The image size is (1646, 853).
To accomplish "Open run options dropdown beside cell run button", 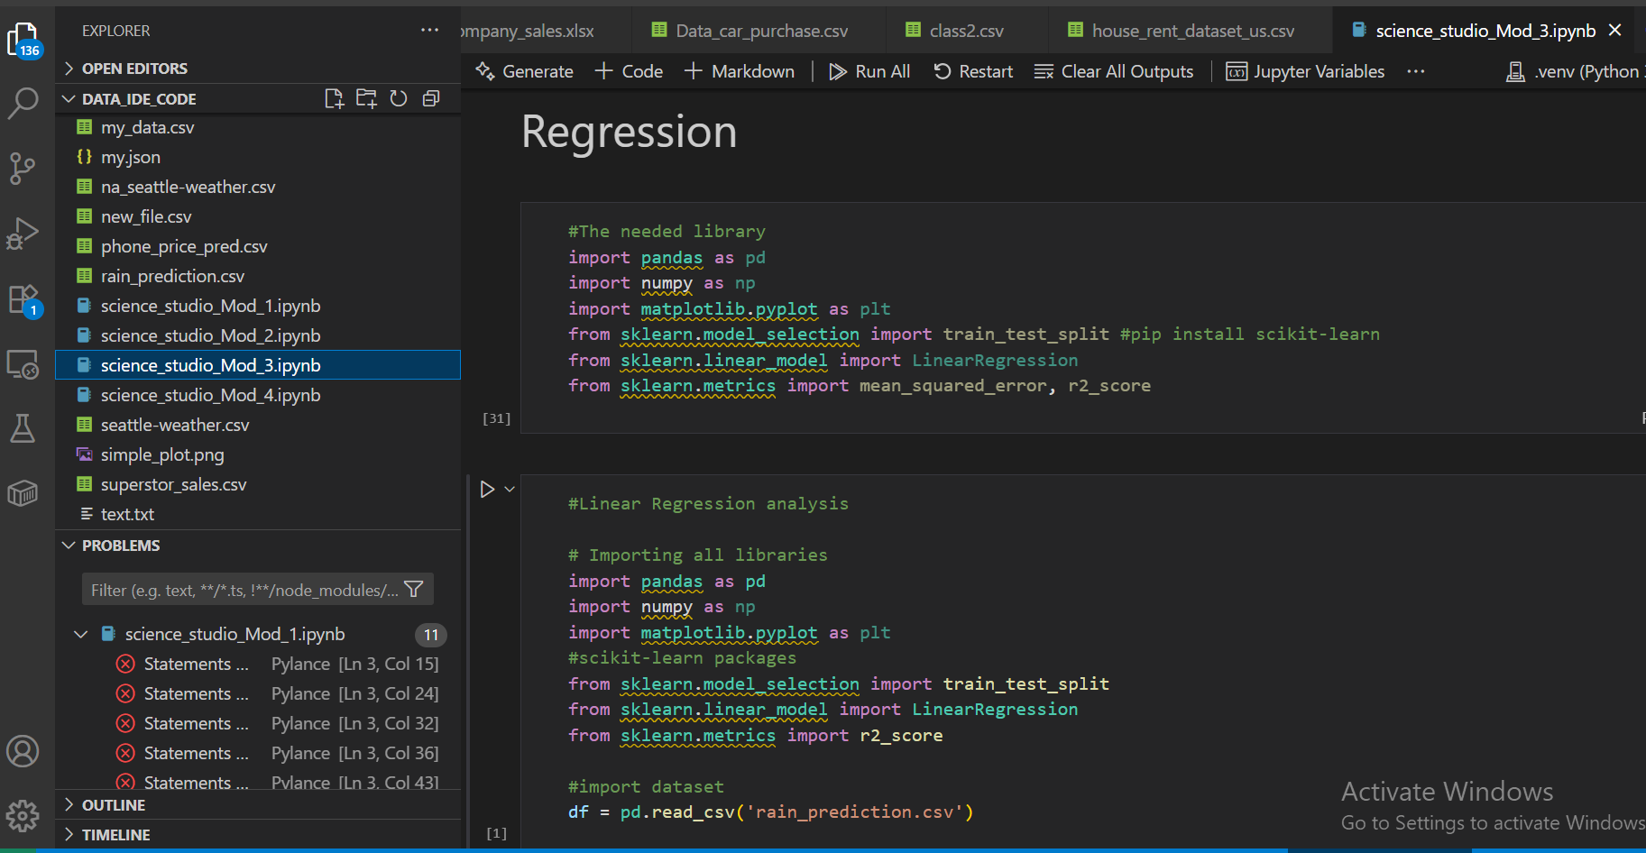I will [510, 490].
